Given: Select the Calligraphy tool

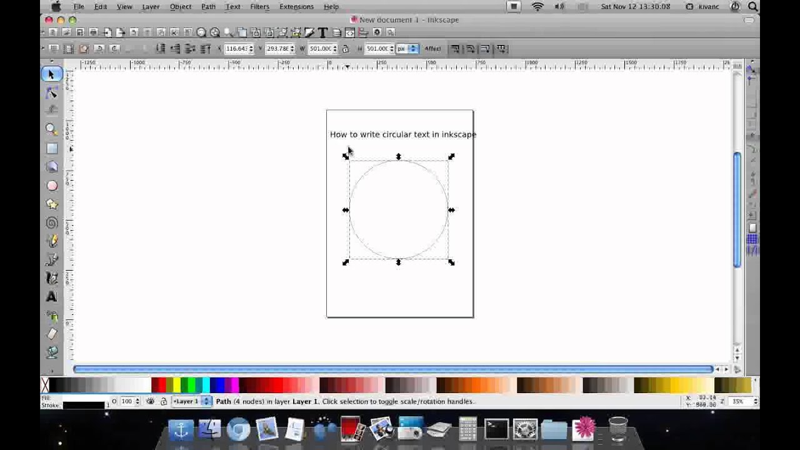Looking at the screenshot, I should point(51,278).
